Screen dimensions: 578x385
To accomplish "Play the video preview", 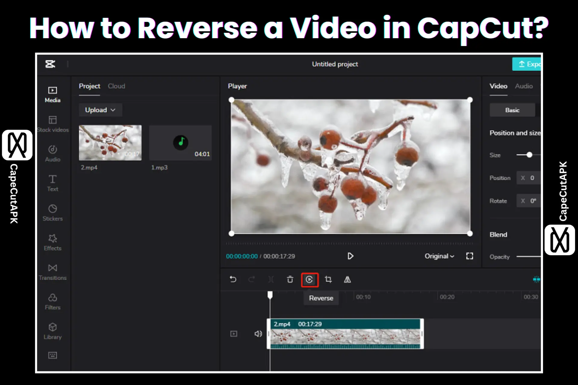I will pos(350,256).
